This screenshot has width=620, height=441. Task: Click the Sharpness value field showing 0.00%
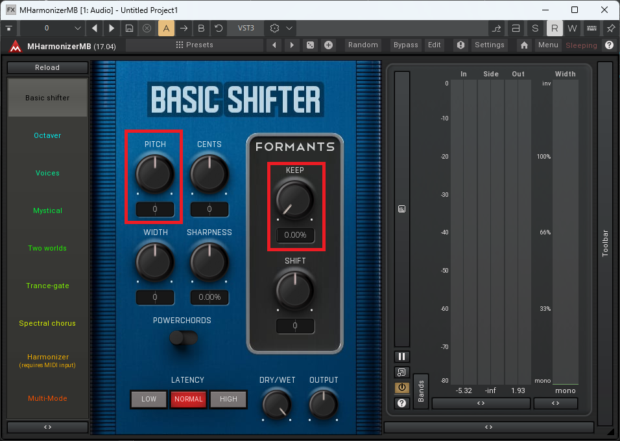209,297
